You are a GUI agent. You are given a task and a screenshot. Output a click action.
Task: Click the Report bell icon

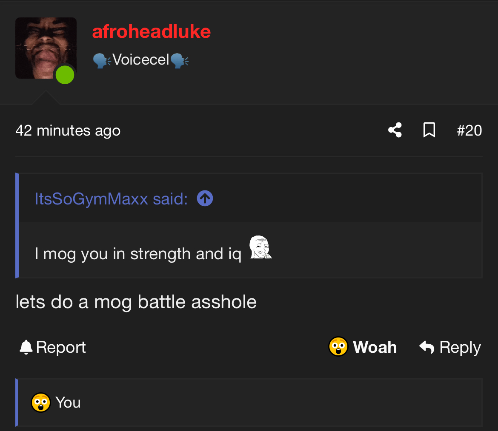[x=26, y=347]
